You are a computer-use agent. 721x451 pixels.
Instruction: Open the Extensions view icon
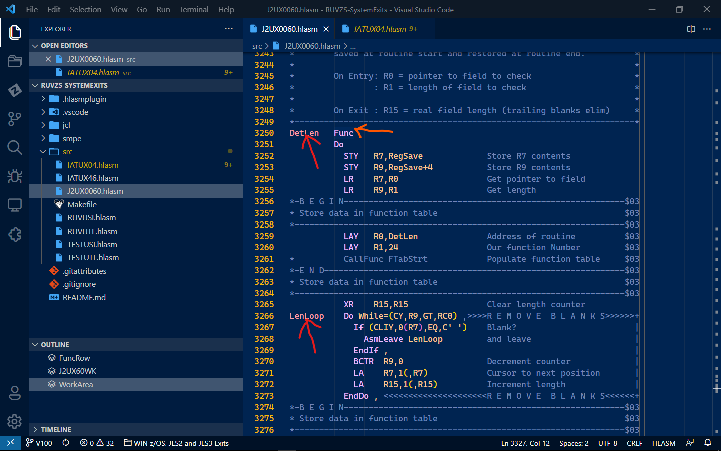[15, 234]
